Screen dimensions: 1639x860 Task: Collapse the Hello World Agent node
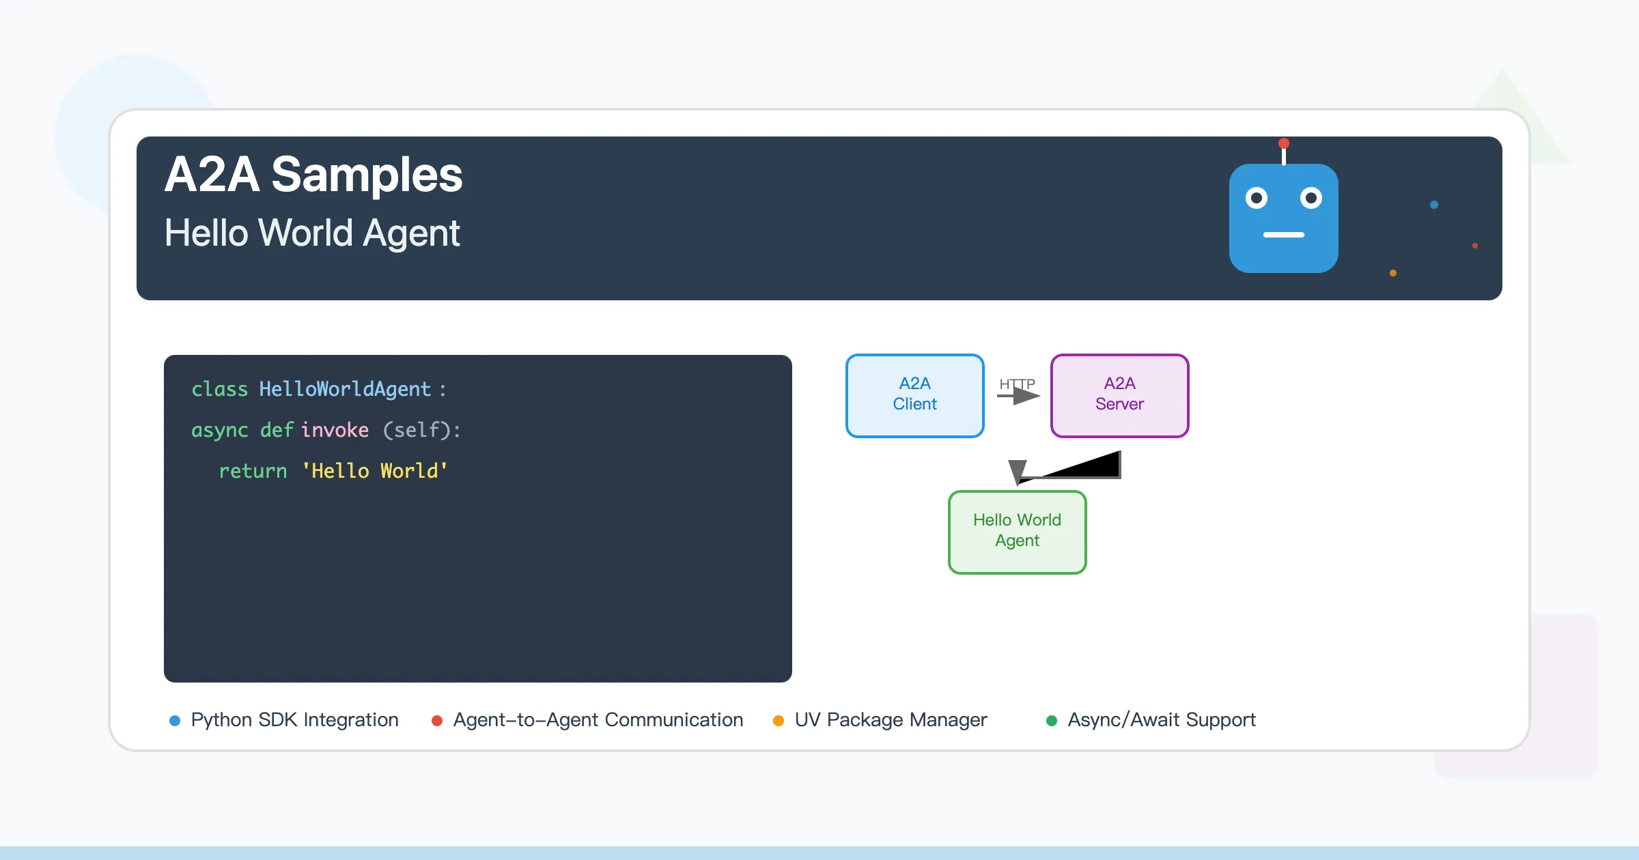click(x=1017, y=531)
